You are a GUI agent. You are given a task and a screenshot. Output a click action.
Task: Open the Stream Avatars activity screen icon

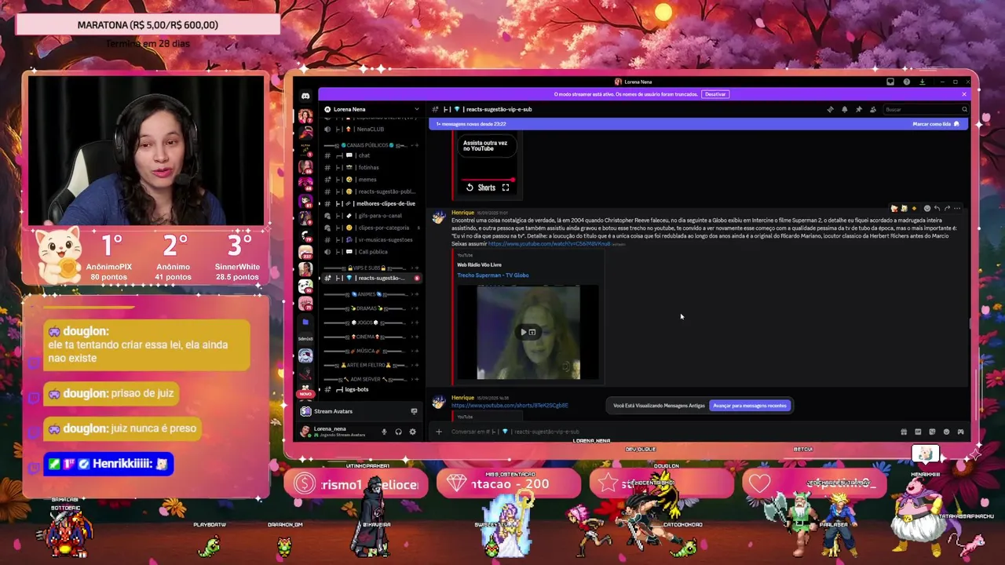click(x=414, y=411)
